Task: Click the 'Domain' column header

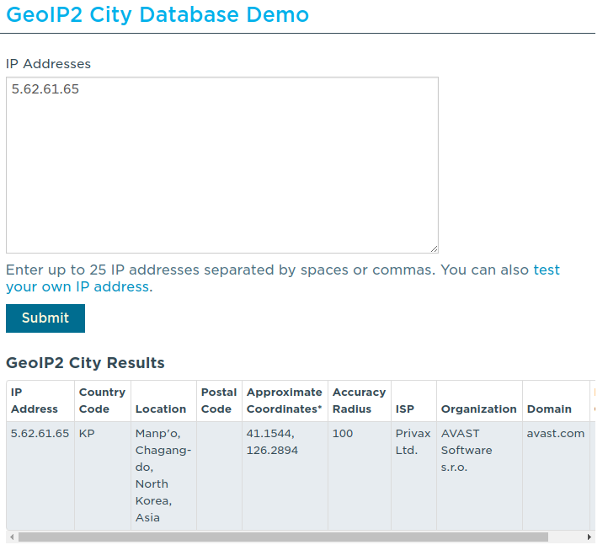Action: (556, 401)
